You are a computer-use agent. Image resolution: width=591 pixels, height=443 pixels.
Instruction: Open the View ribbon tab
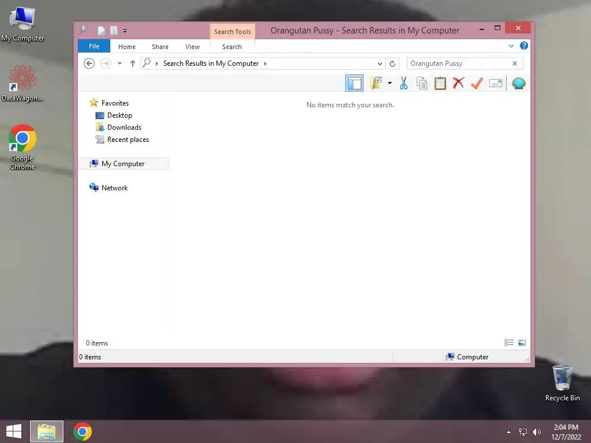(192, 47)
